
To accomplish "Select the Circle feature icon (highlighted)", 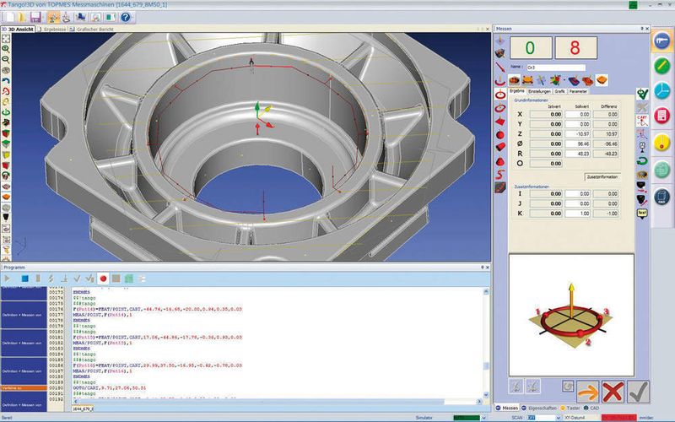I will point(500,95).
